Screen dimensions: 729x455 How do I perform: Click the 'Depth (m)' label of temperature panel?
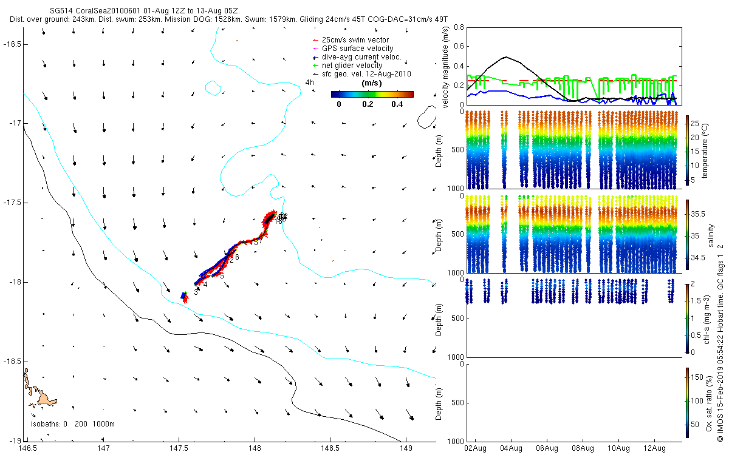click(x=439, y=152)
